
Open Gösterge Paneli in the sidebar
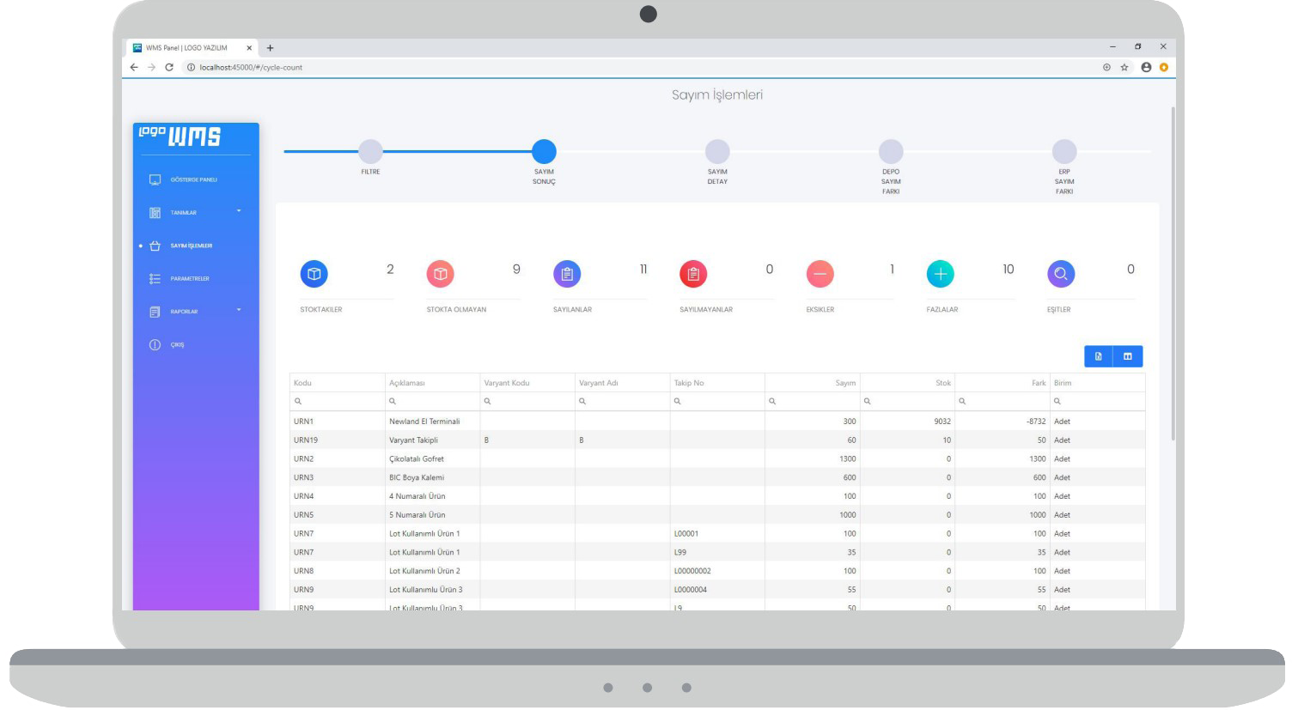pos(193,180)
